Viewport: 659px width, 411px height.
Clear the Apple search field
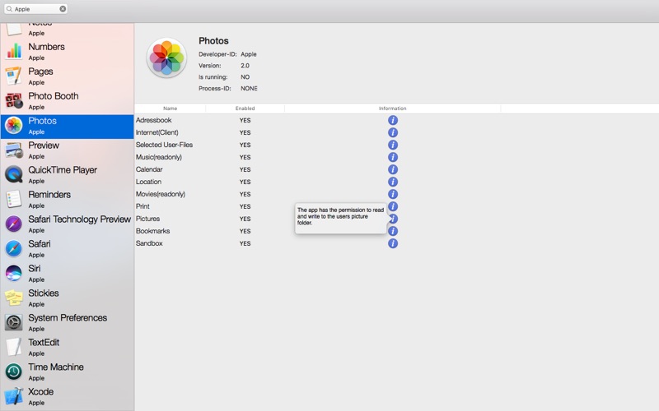click(x=63, y=9)
